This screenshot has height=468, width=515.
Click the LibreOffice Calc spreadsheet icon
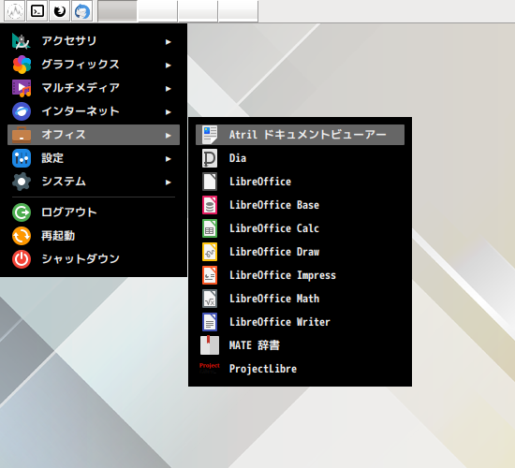pyautogui.click(x=210, y=228)
